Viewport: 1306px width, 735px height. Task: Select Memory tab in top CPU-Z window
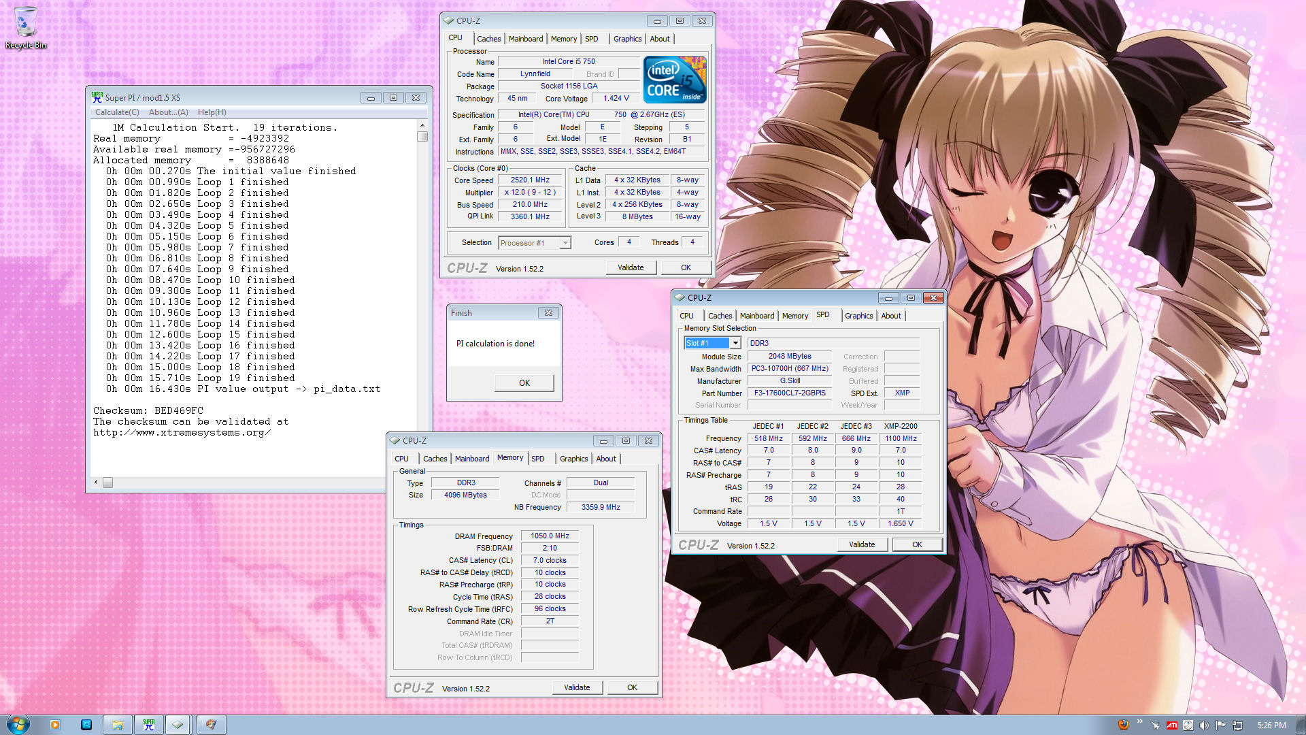point(564,39)
